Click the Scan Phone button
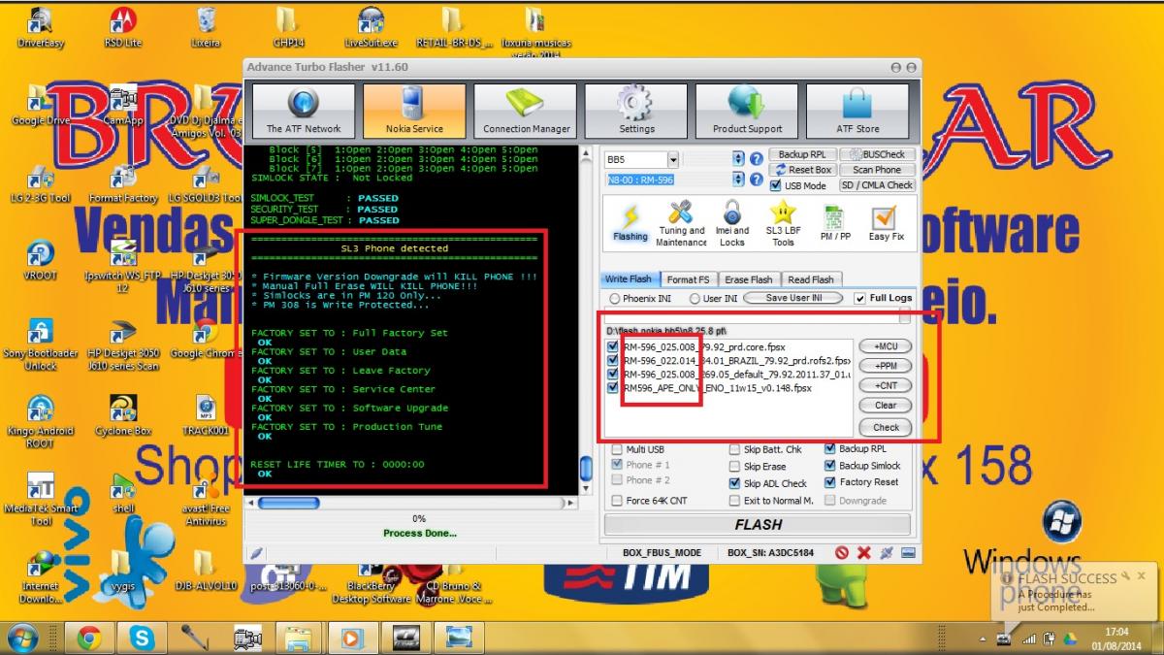Image resolution: width=1164 pixels, height=655 pixels. pos(877,170)
